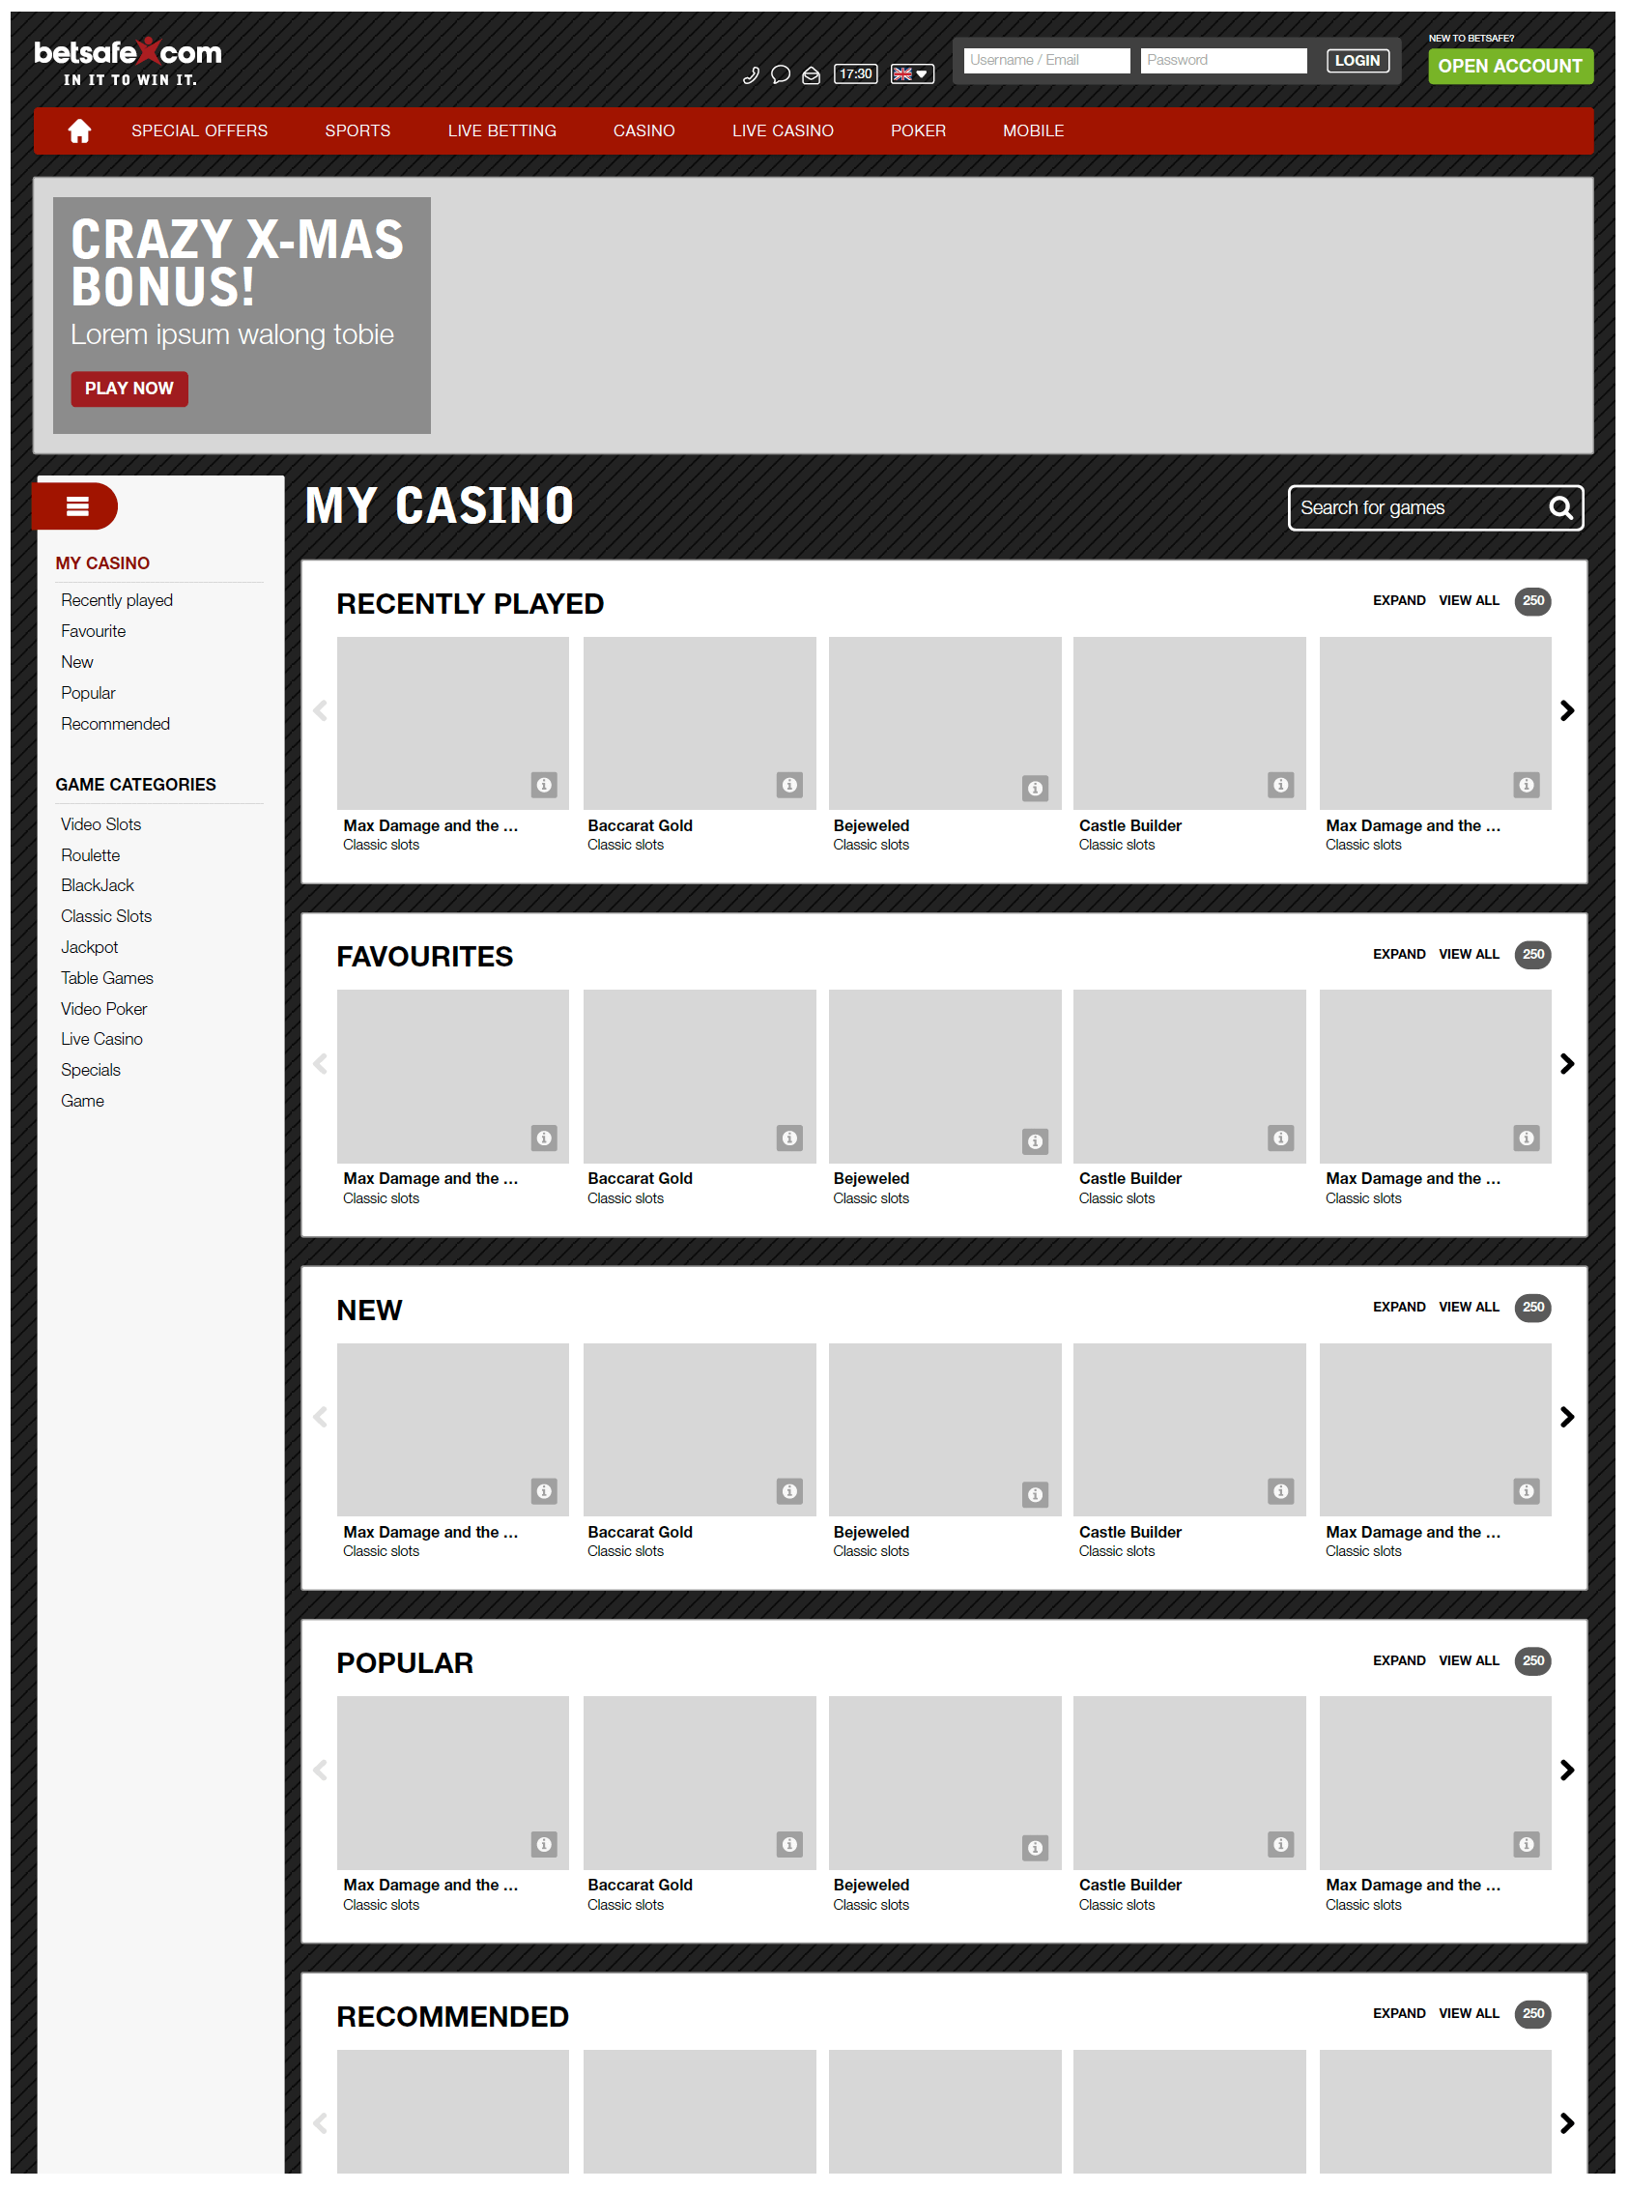
Task: Open Roulette category
Action: pos(90,856)
